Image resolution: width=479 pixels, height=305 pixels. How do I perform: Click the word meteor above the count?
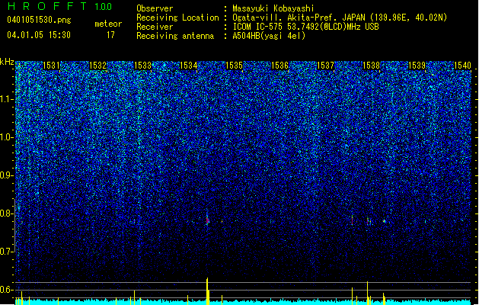[x=108, y=24]
